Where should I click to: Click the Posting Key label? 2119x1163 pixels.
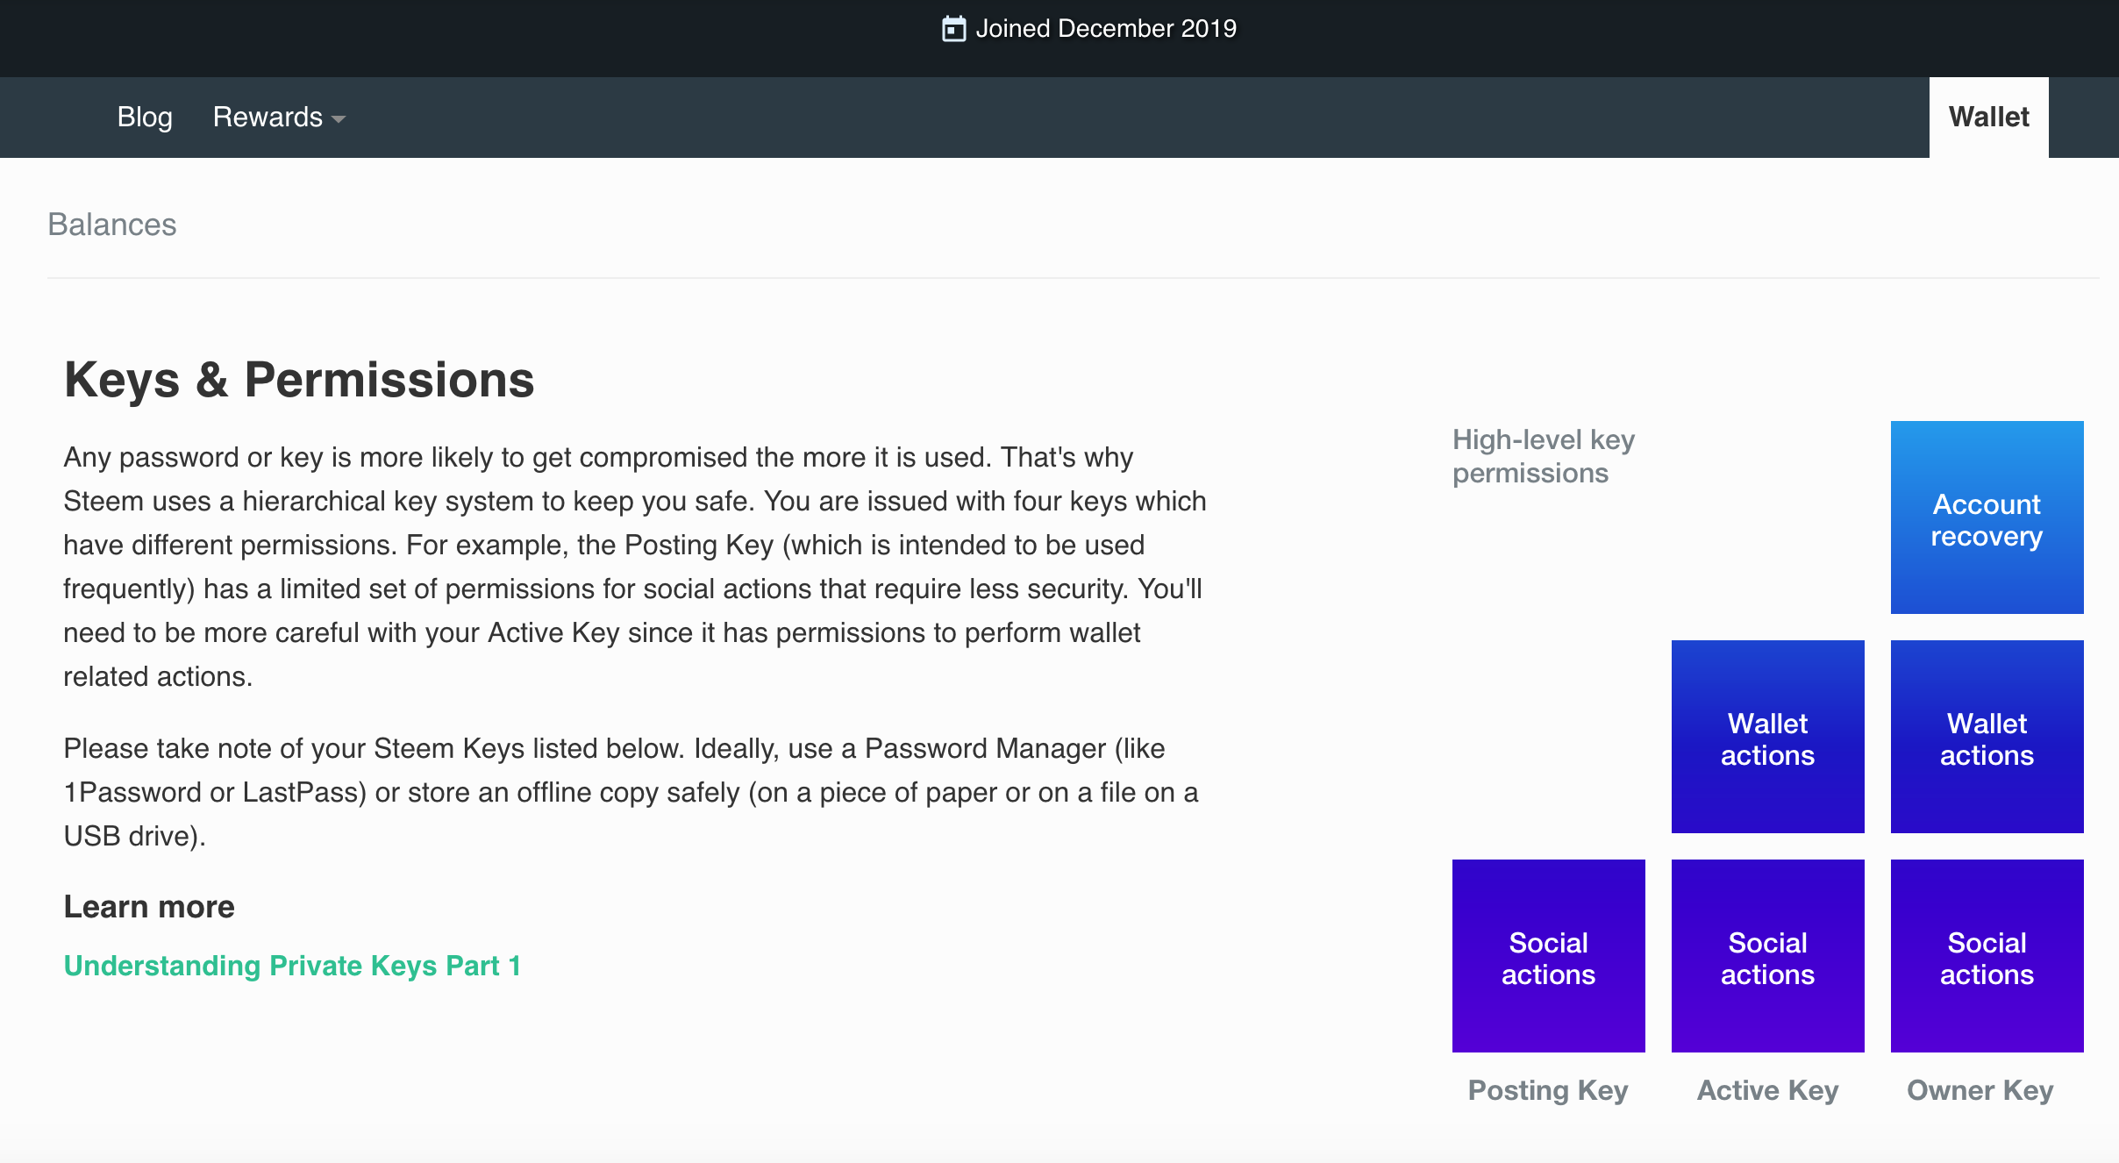point(1548,1090)
